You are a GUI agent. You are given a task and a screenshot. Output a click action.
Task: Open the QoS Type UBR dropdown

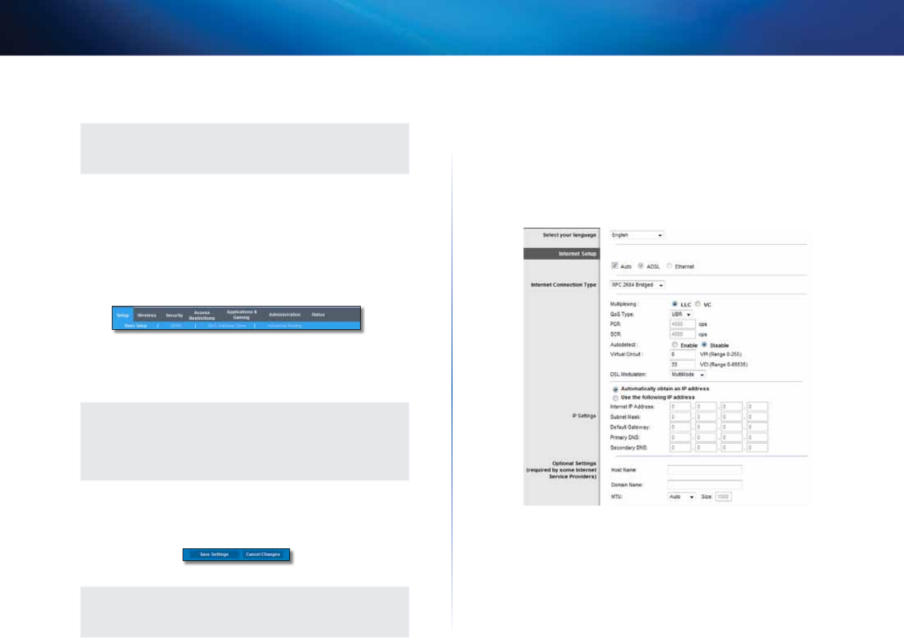(x=681, y=314)
